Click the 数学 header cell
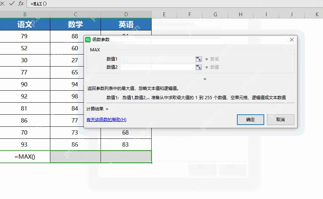The height and width of the screenshot is (199, 323). pos(75,24)
